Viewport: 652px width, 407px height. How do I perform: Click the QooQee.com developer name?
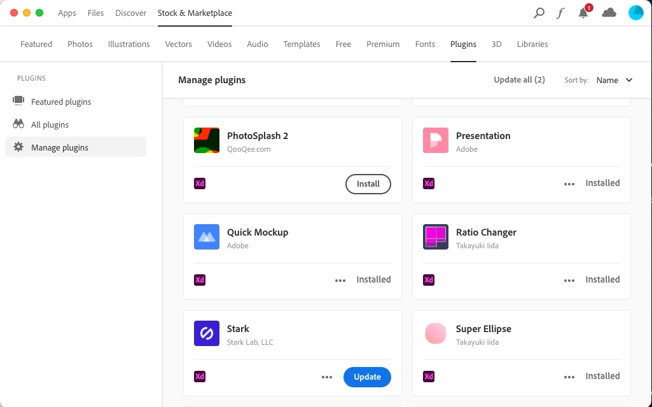click(249, 149)
